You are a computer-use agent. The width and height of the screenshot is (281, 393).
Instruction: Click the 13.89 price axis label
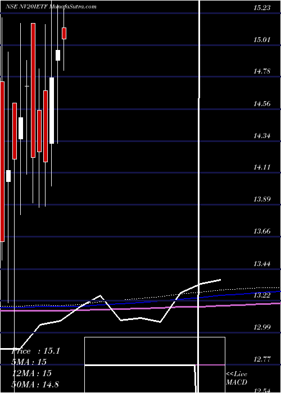[262, 199]
